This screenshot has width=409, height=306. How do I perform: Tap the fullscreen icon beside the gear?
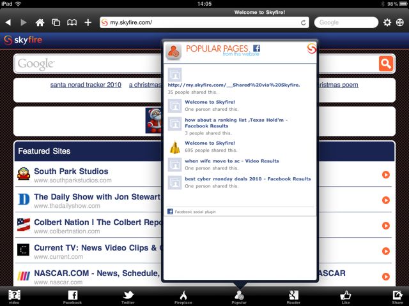pos(400,22)
